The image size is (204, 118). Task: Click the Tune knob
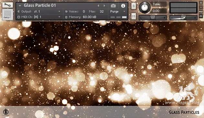(x=145, y=7)
